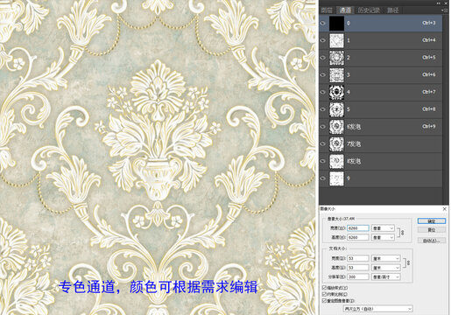Open the 路径 (Paths) tab
The image size is (451, 315).
[x=392, y=10]
